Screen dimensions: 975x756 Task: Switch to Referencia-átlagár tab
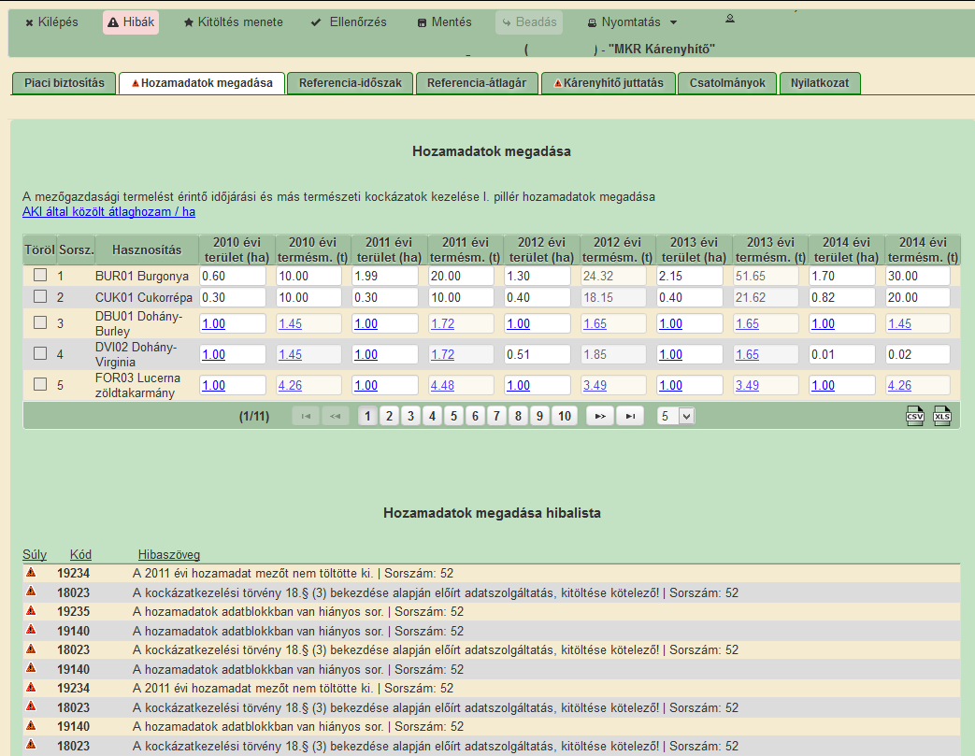point(477,83)
